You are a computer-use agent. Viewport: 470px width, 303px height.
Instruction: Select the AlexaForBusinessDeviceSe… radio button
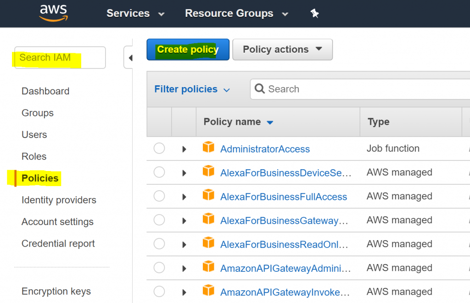click(159, 172)
